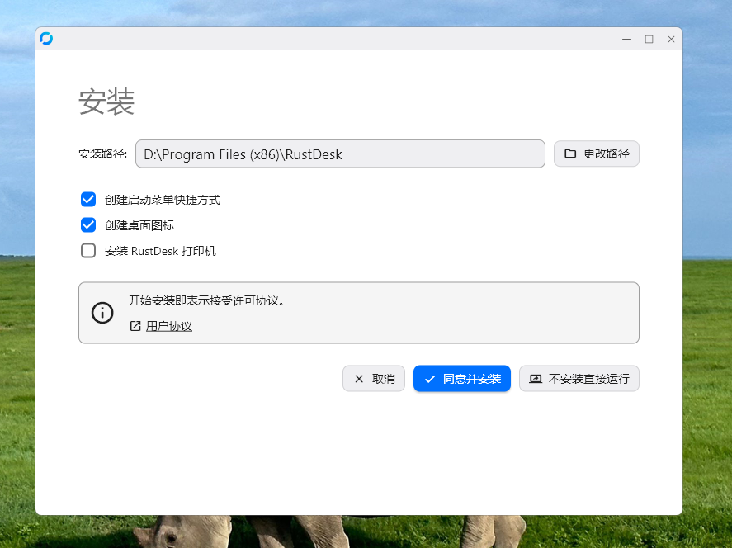Image resolution: width=732 pixels, height=548 pixels.
Task: Enable 安装 RustDesk 打印机 option
Action: [88, 250]
